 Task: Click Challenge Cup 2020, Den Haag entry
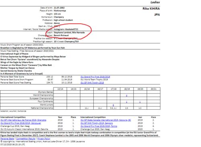(x=95, y=129)
